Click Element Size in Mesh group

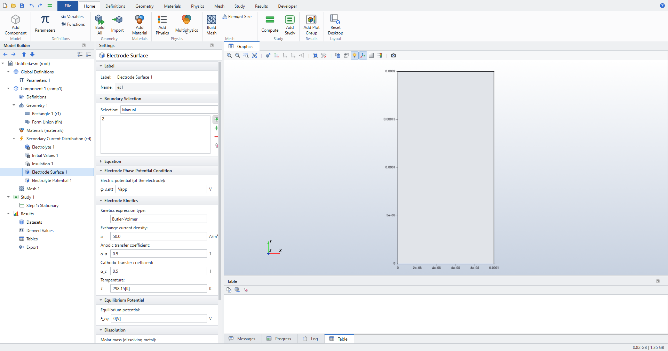pos(237,17)
